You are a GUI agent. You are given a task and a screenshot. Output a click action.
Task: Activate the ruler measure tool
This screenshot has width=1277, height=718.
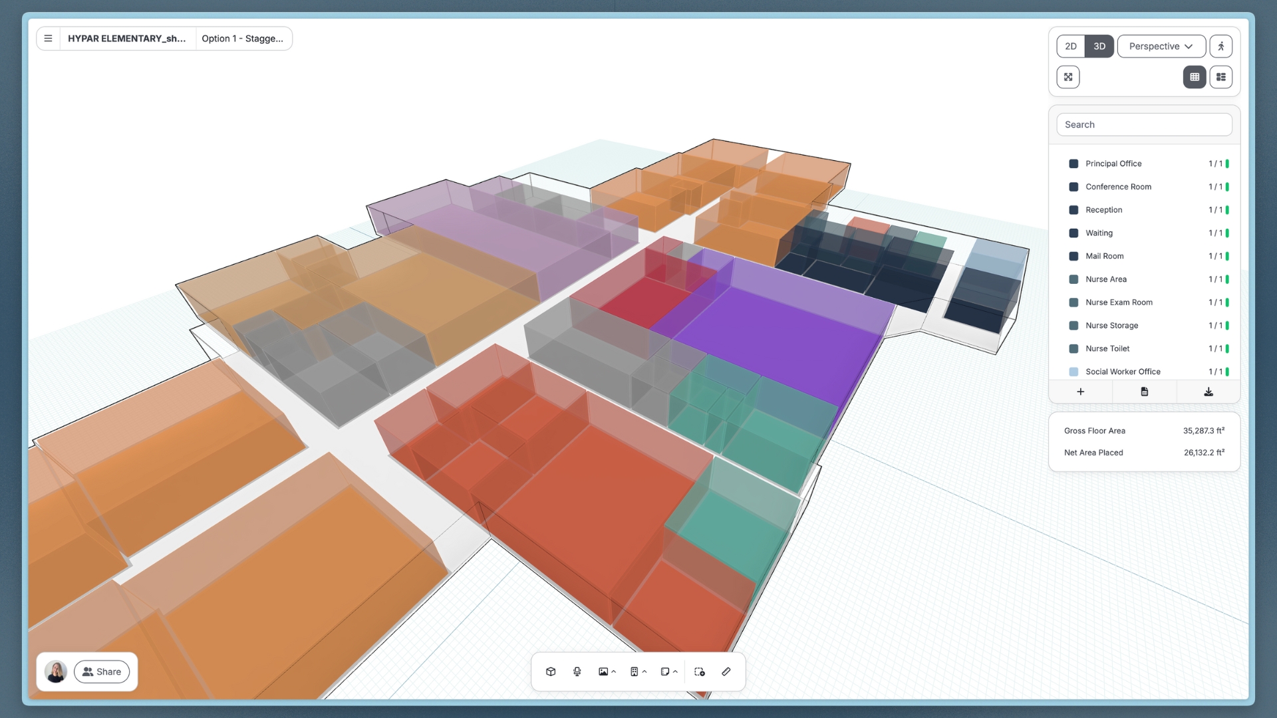(726, 671)
